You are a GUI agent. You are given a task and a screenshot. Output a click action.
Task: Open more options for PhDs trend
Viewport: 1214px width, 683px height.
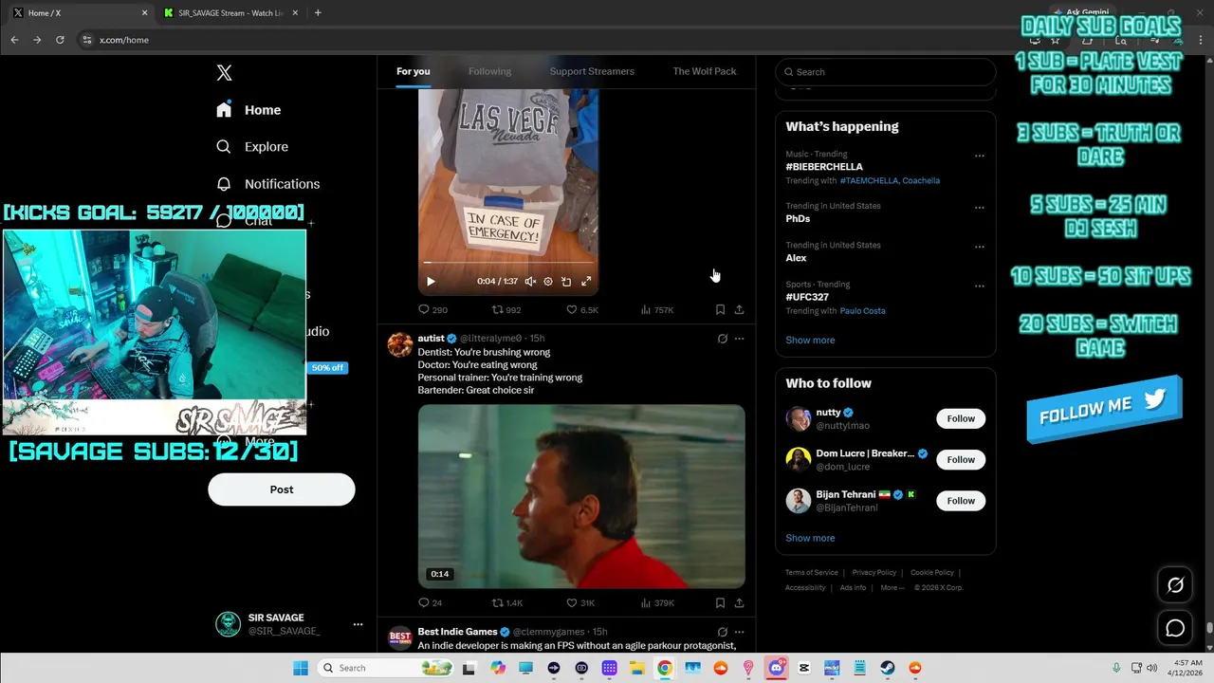click(980, 208)
